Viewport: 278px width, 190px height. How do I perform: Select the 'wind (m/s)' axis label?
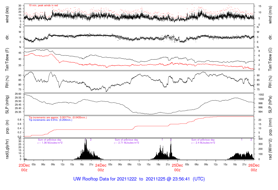click(270, 15)
